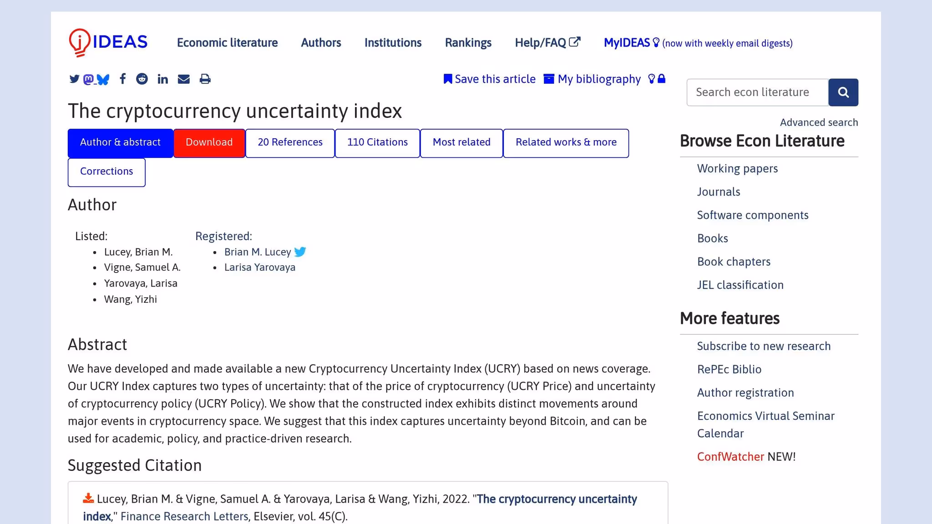Print this page
The height and width of the screenshot is (524, 932).
click(x=205, y=79)
